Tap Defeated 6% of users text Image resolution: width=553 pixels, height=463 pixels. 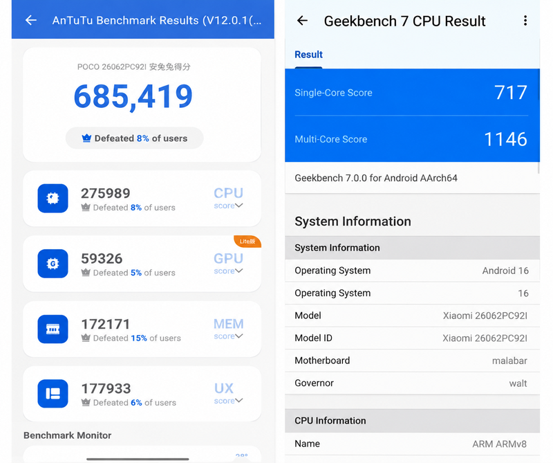[x=134, y=403]
